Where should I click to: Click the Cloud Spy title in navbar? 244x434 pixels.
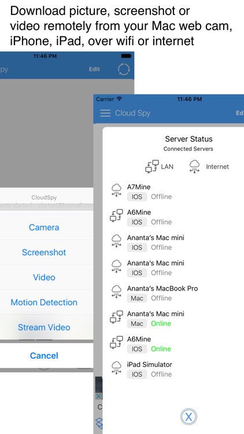click(x=132, y=113)
